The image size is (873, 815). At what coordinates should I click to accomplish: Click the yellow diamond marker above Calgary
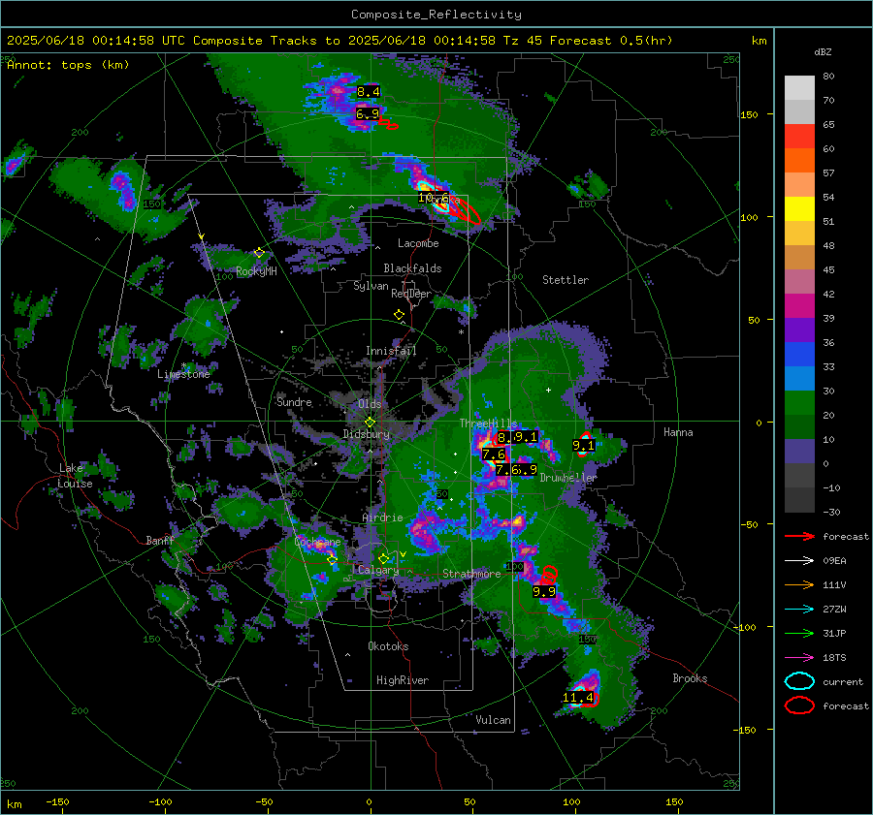[x=383, y=558]
